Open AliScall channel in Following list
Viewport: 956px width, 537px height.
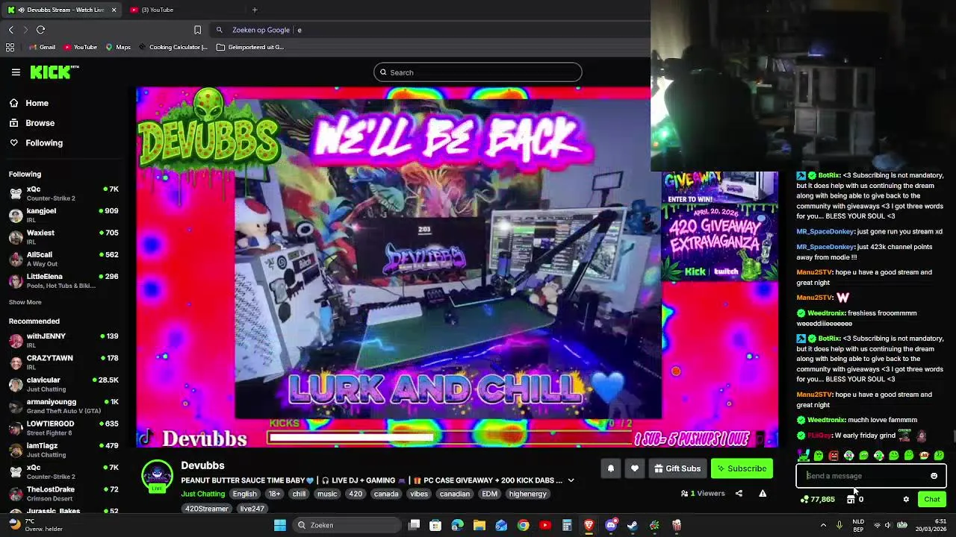(63, 259)
